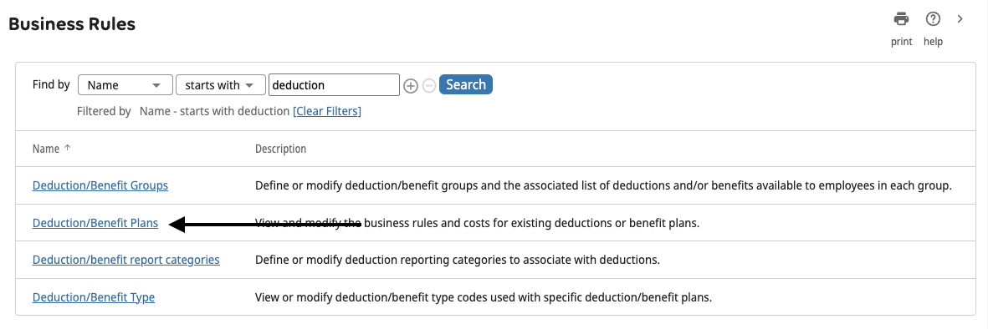Expand the side panel chevron arrow
The image size is (988, 329).
(x=960, y=19)
